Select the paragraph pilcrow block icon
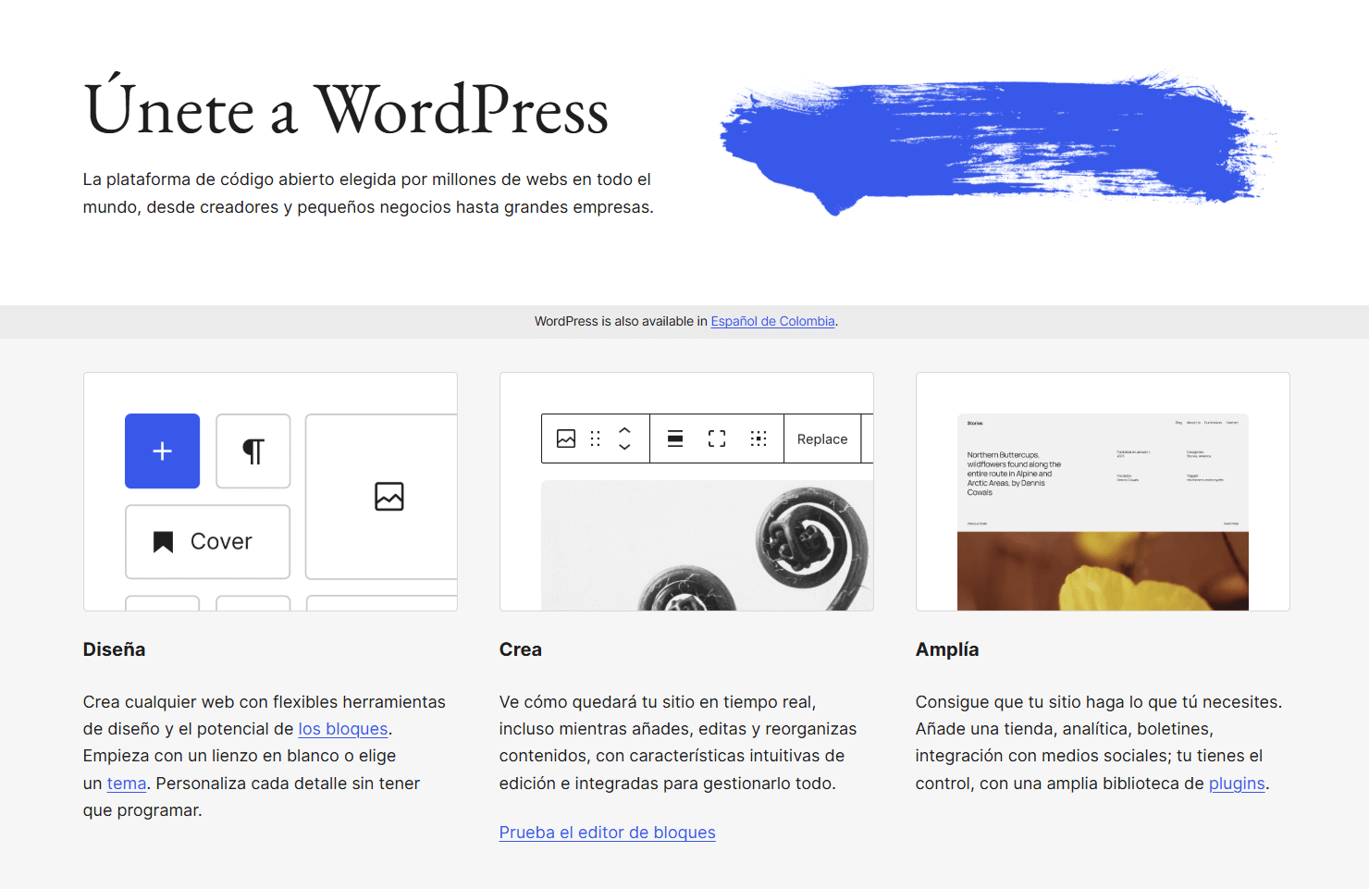This screenshot has height=889, width=1369. [253, 451]
